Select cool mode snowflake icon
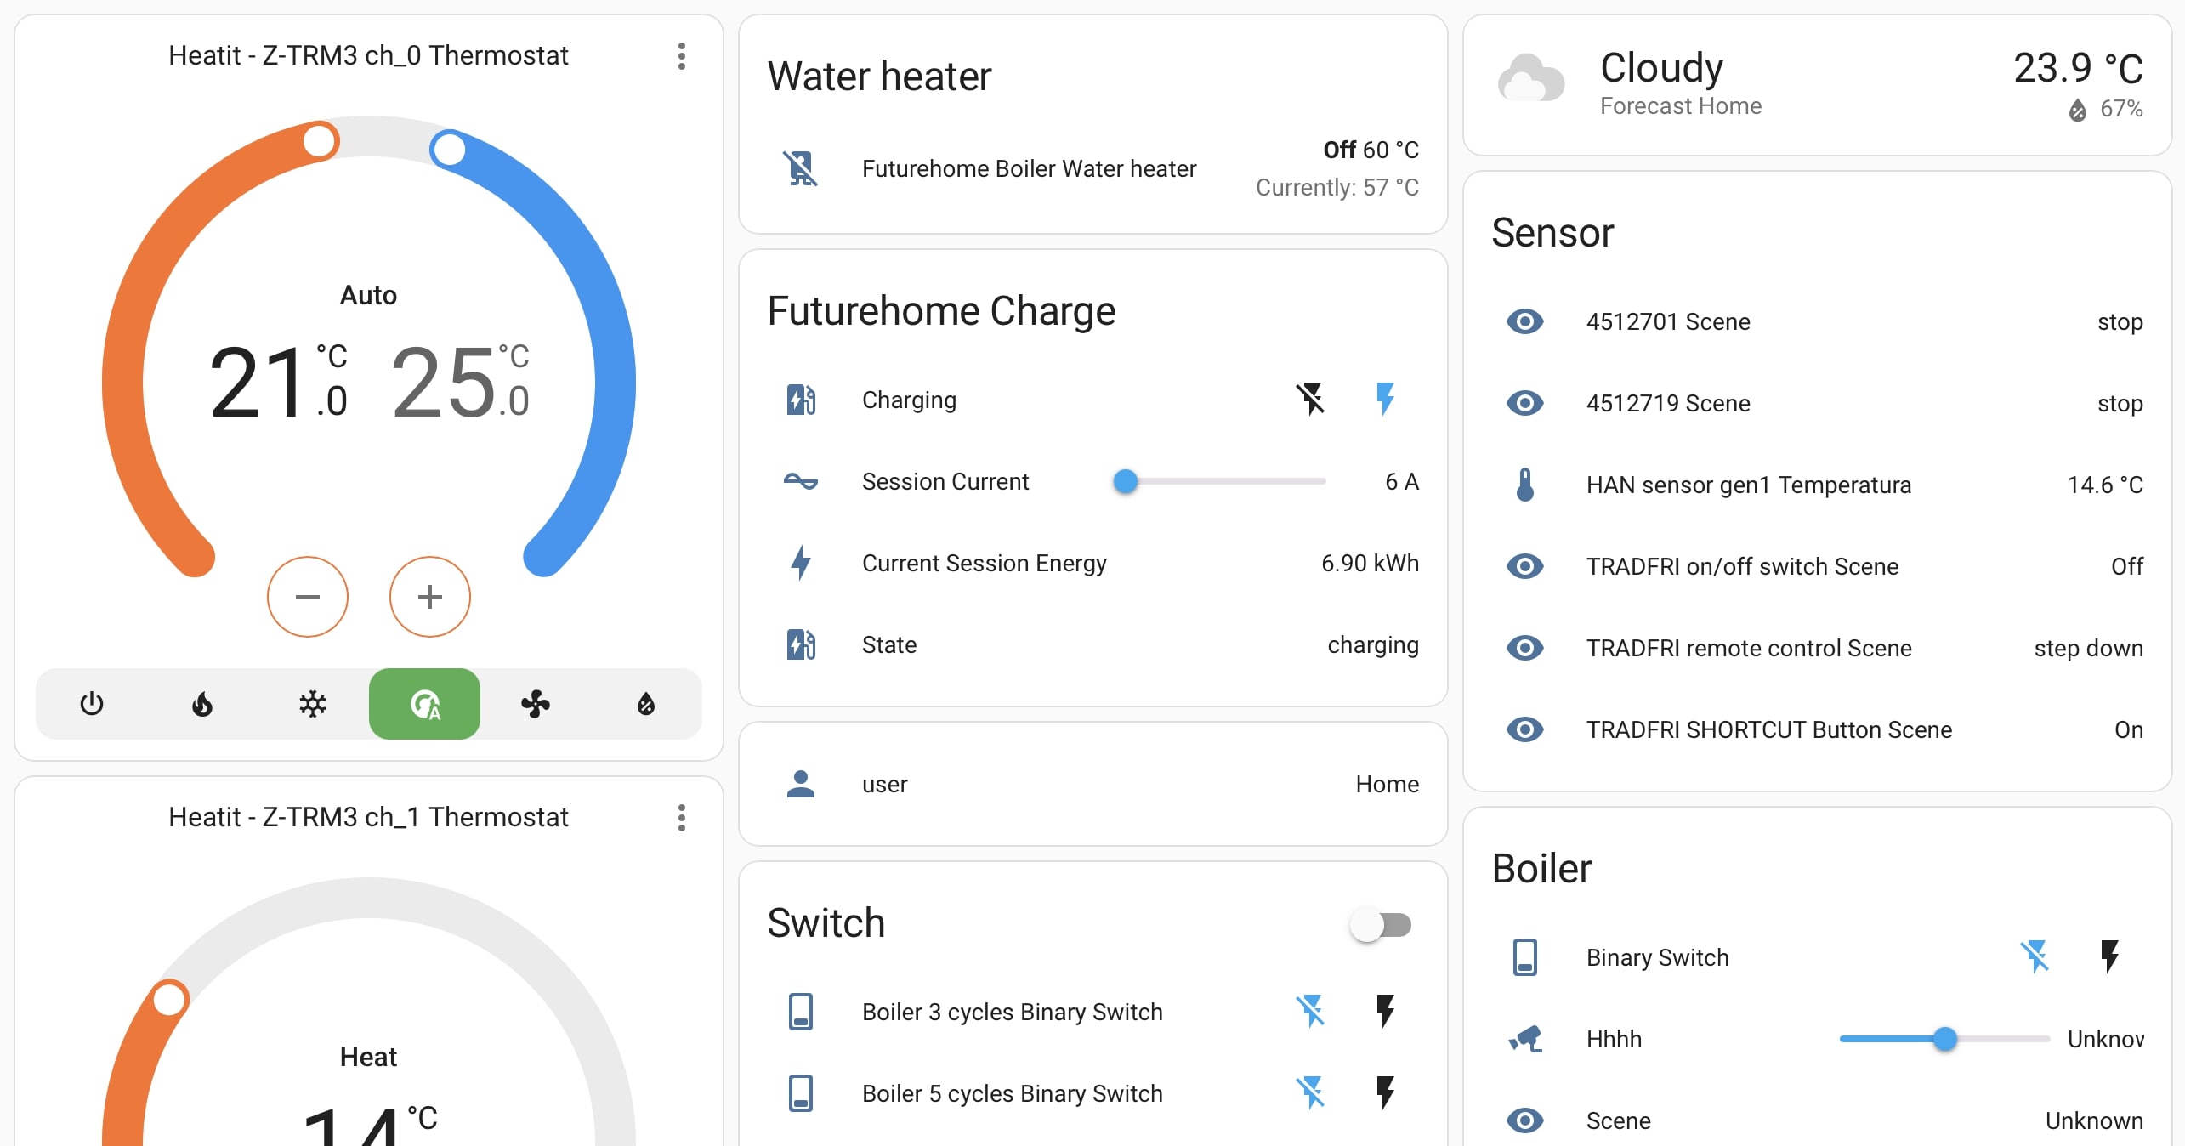 point(313,704)
